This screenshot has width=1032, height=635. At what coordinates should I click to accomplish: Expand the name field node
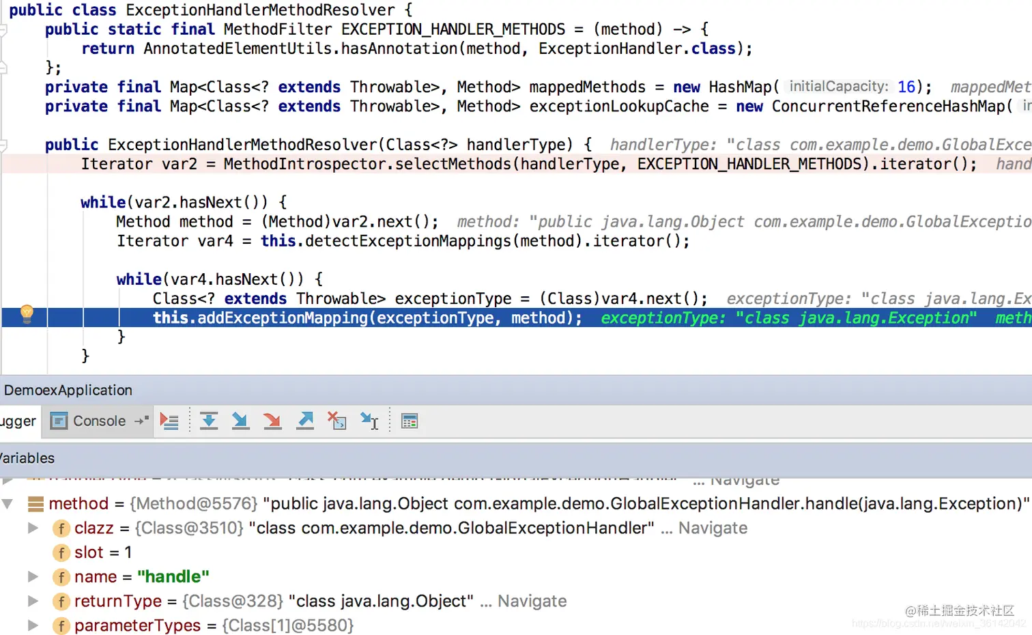pos(33,577)
